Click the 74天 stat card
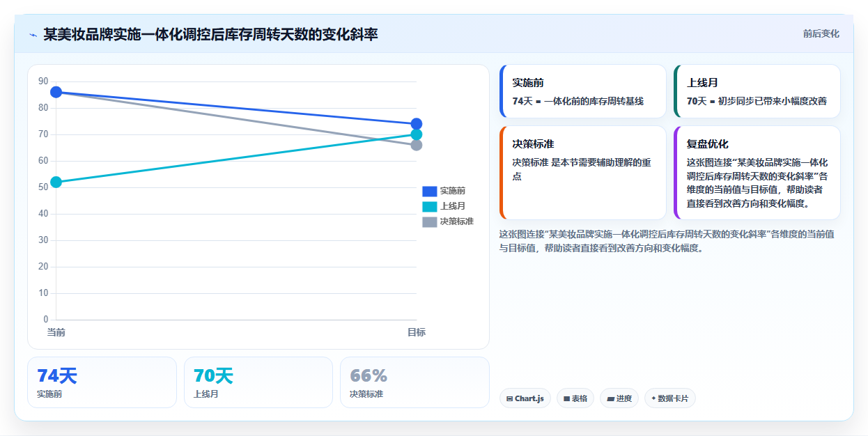The height and width of the screenshot is (436, 868). point(102,382)
